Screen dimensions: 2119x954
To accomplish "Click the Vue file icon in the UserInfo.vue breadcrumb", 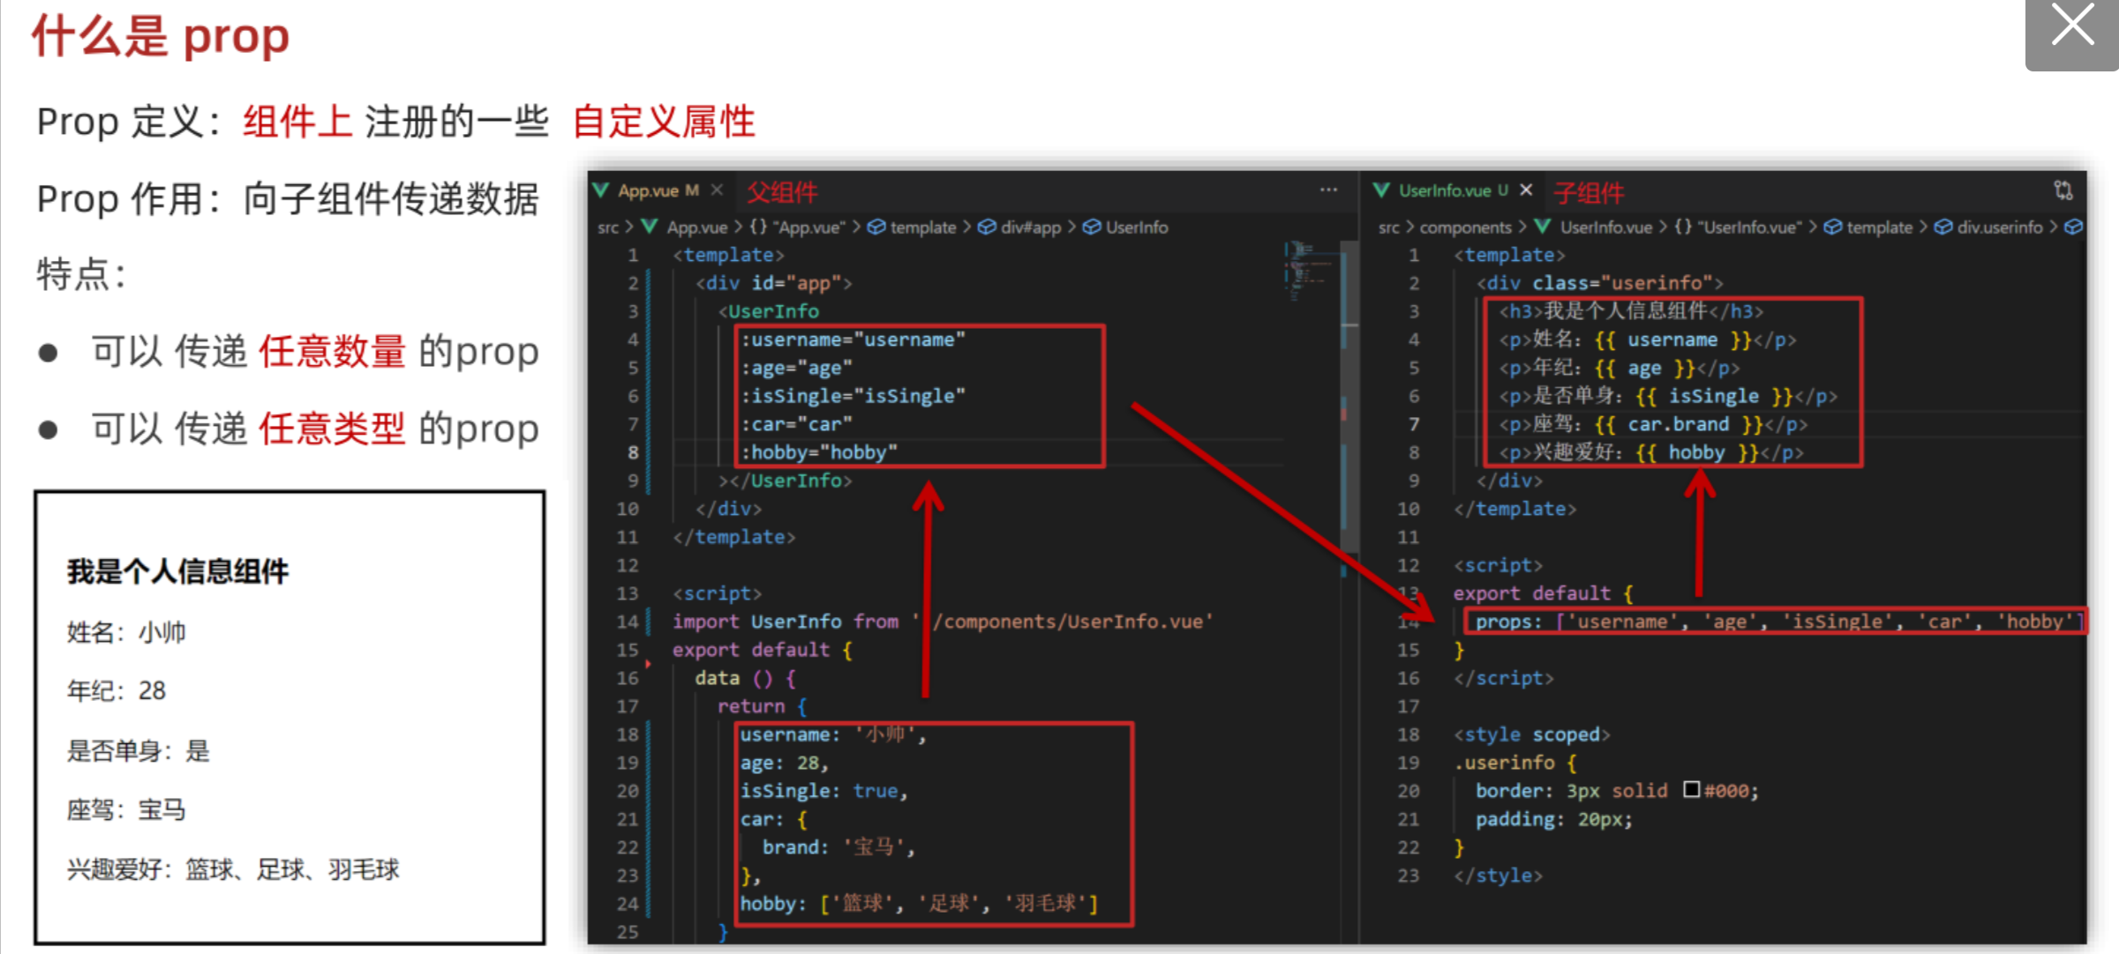I will pos(1543,227).
